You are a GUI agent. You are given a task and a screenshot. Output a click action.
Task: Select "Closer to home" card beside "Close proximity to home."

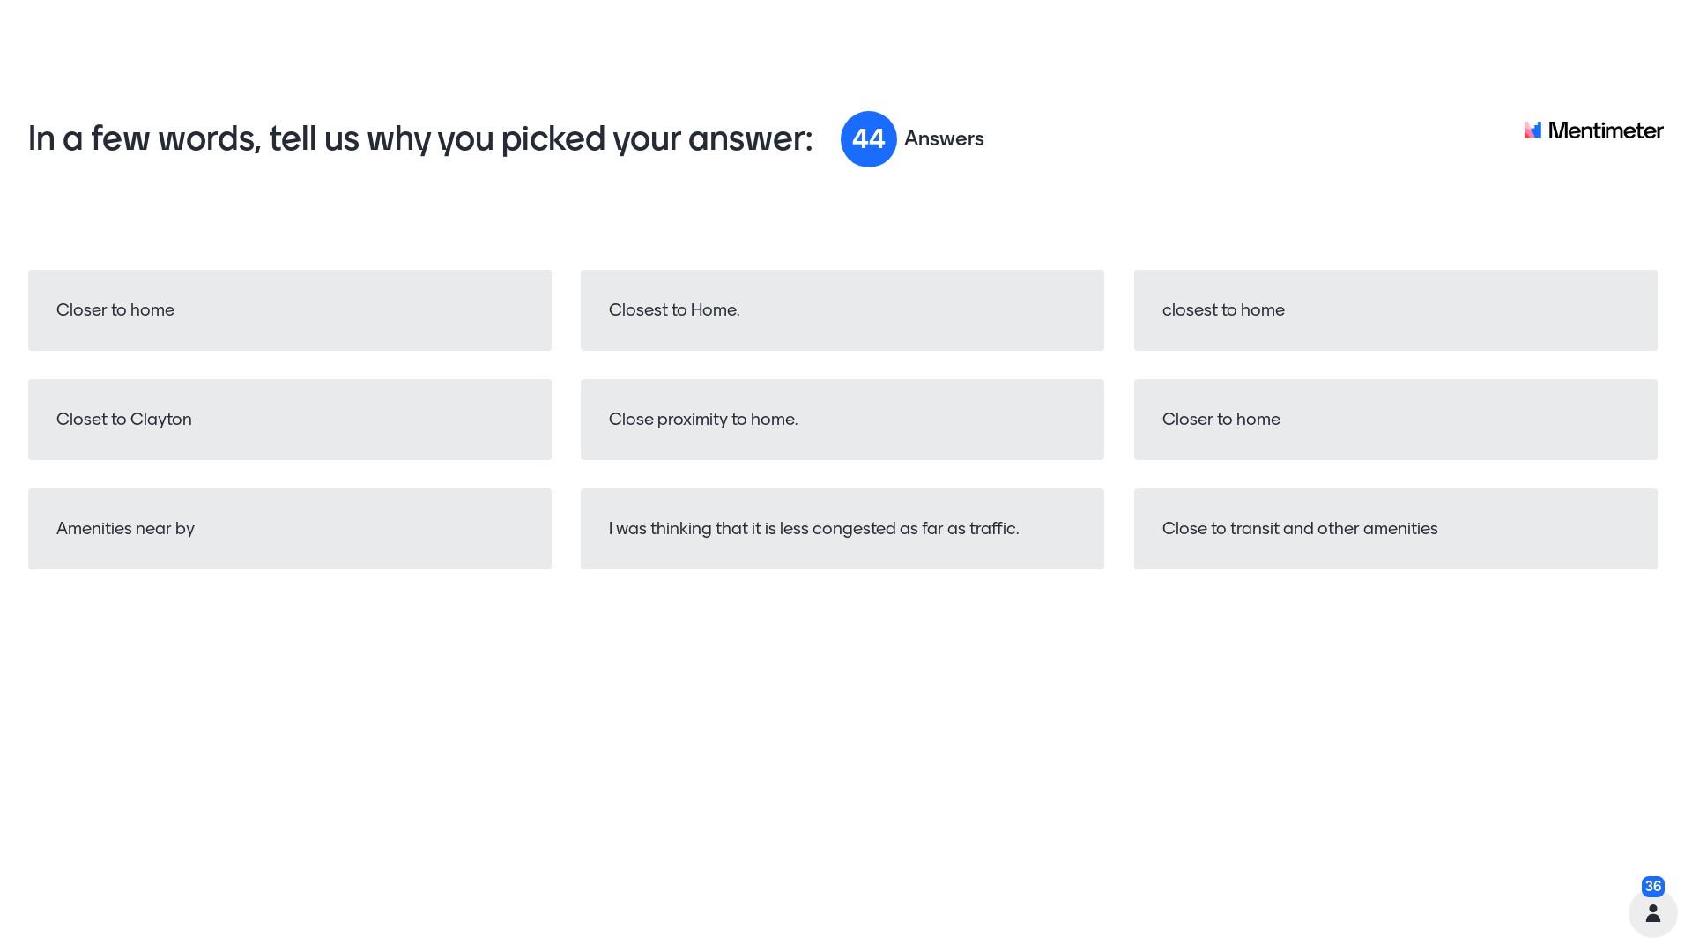coord(1395,420)
